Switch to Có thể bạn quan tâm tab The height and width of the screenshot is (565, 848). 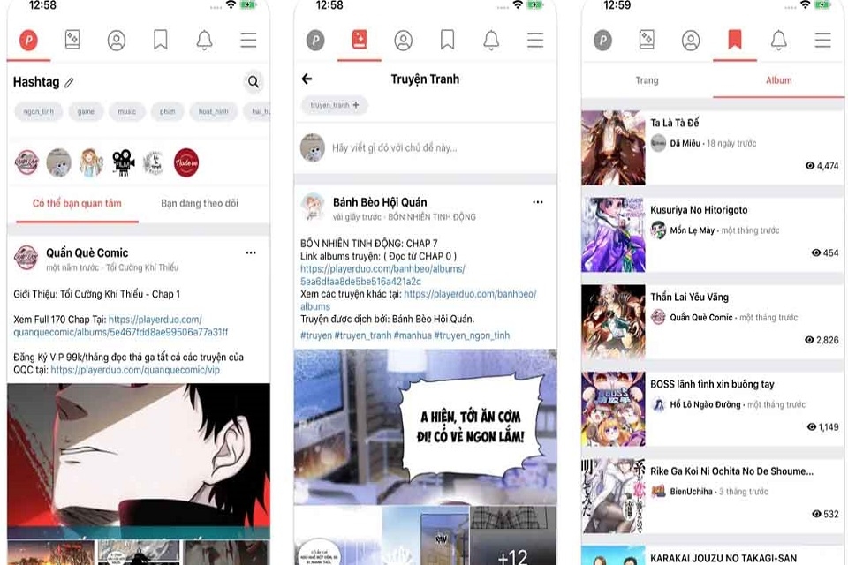(77, 203)
